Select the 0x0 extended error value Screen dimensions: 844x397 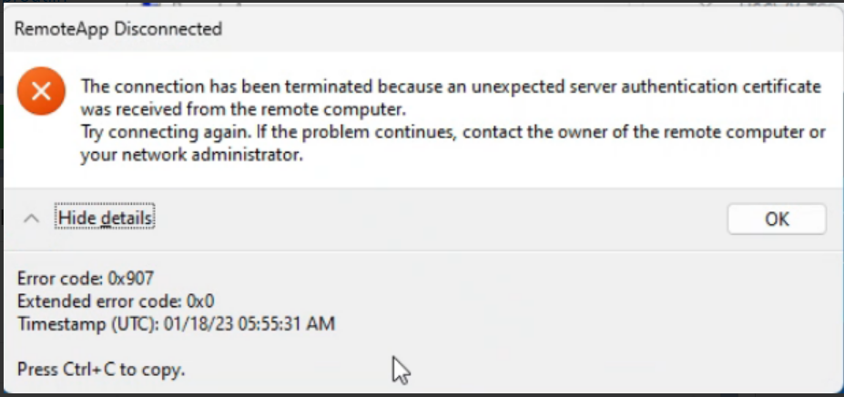[x=199, y=300]
